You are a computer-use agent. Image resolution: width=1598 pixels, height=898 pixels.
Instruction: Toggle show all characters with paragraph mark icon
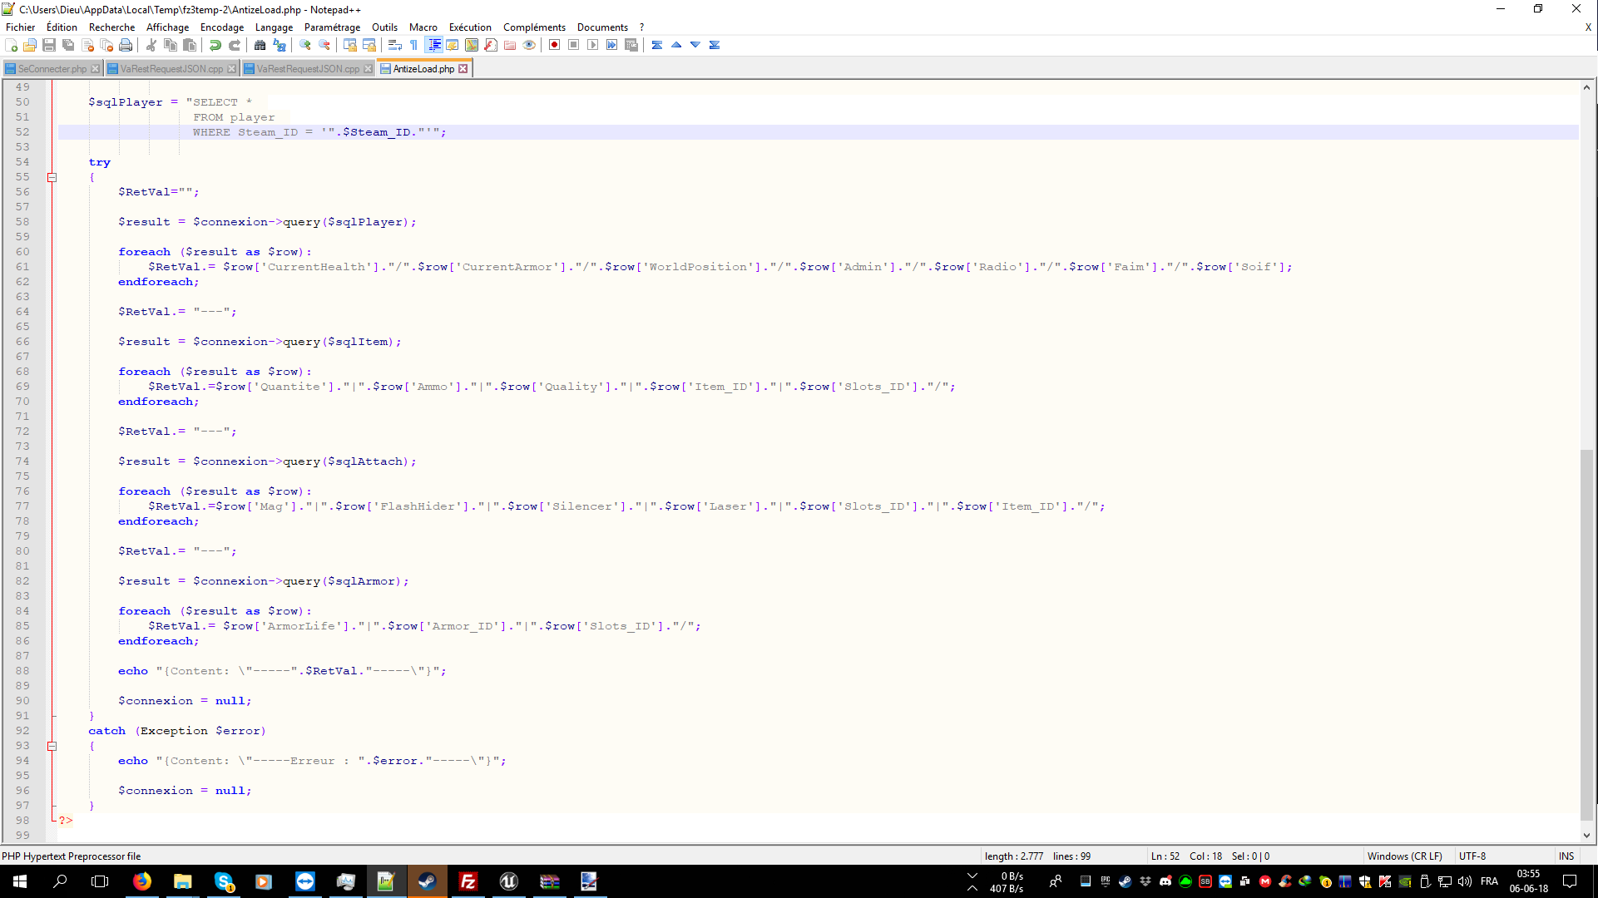pyautogui.click(x=413, y=45)
